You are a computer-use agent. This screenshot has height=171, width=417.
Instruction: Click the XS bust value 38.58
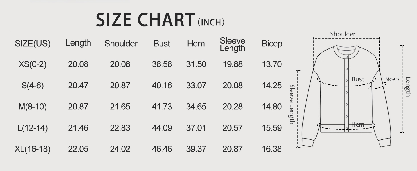[162, 64]
